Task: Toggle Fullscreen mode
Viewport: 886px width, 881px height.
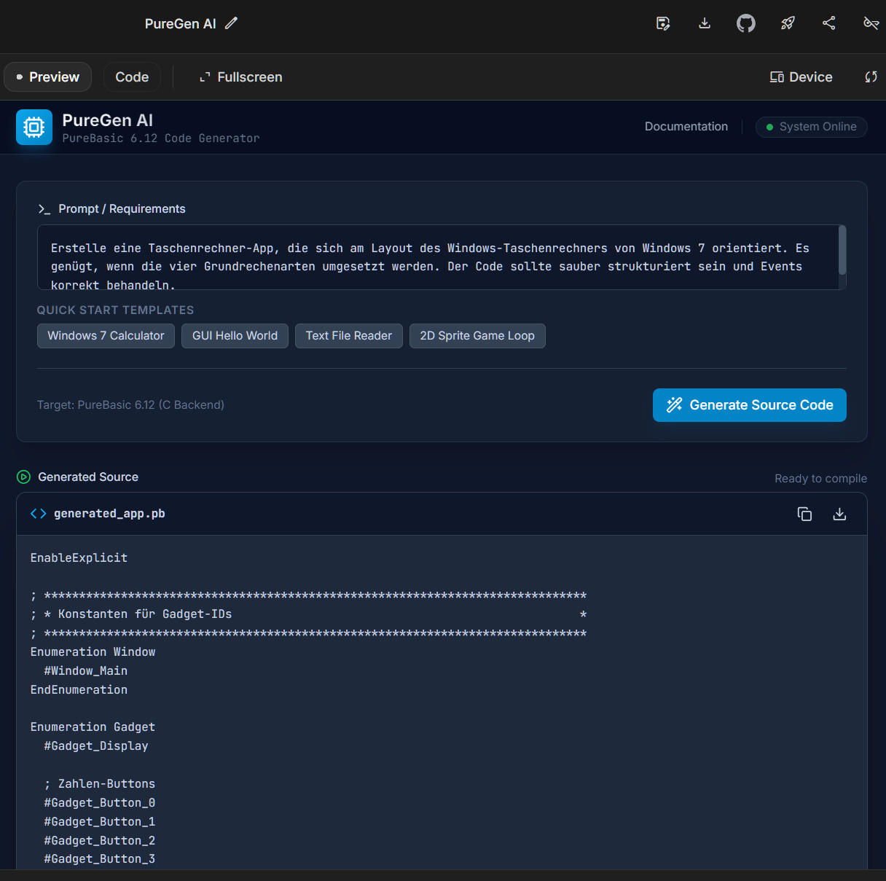Action: point(241,77)
